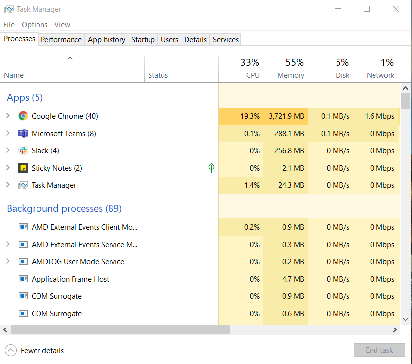
Task: Click the vertical scrollbar up arrow
Action: (x=405, y=88)
